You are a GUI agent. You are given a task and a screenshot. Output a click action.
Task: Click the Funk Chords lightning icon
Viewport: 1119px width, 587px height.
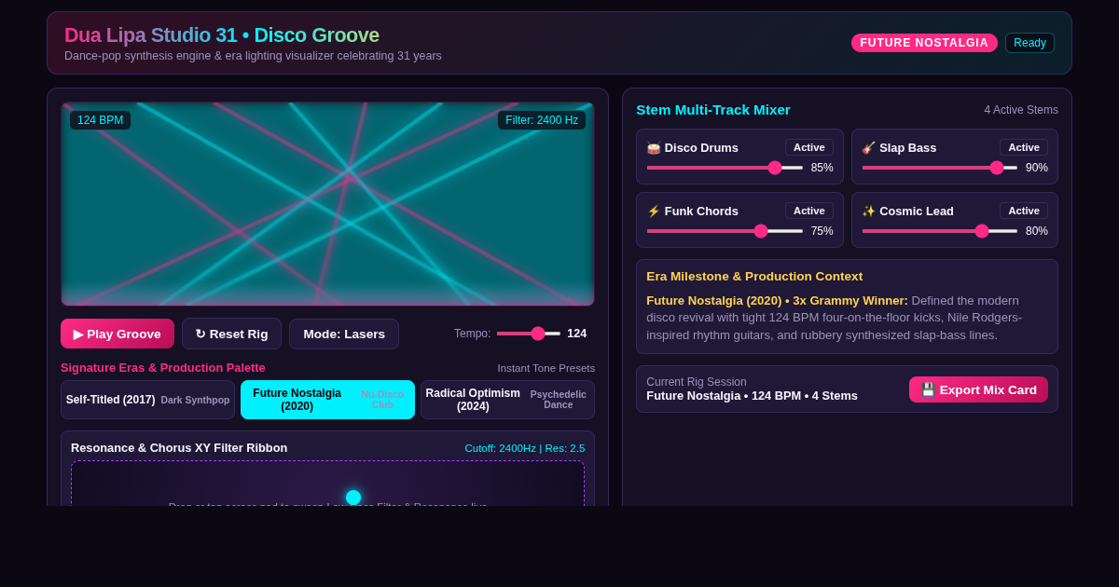coord(654,211)
